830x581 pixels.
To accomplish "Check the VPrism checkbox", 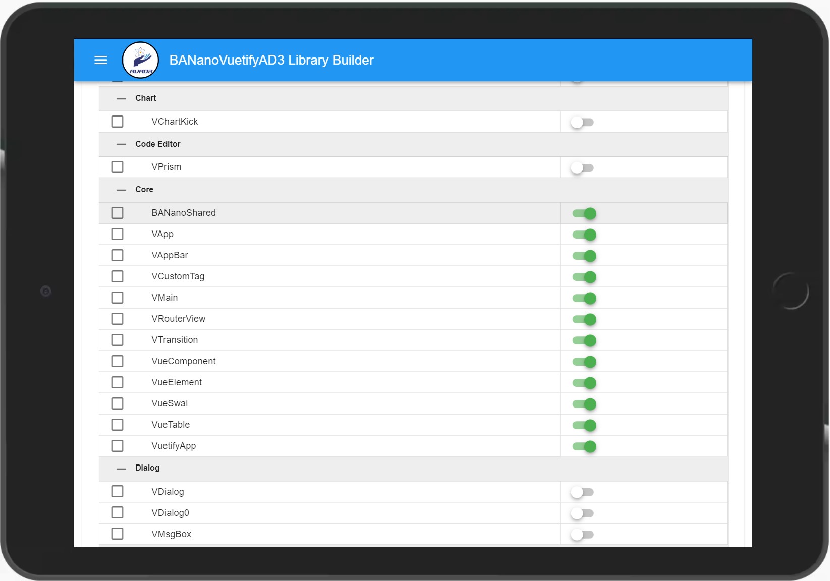I will pos(118,166).
